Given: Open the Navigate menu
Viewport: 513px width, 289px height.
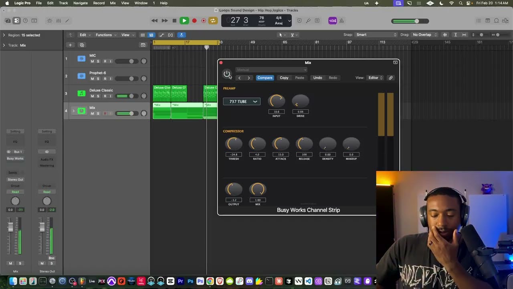Looking at the screenshot, I should coord(81,3).
